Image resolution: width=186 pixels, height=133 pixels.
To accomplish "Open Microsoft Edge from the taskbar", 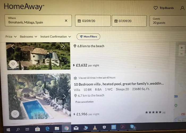I will (x=47, y=128).
